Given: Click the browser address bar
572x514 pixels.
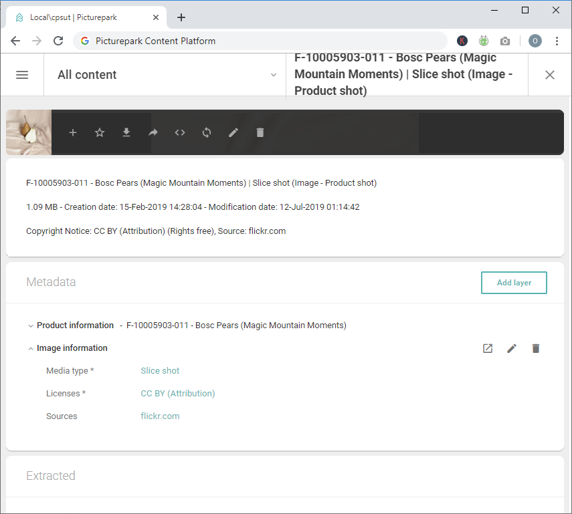Looking at the screenshot, I should tap(260, 41).
